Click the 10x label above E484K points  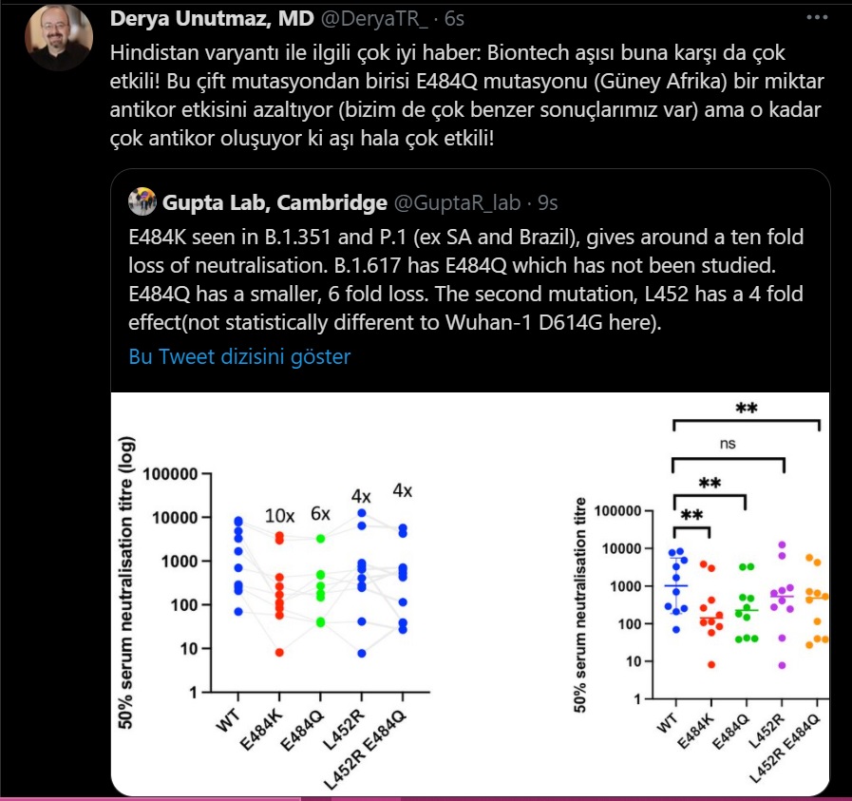(280, 516)
